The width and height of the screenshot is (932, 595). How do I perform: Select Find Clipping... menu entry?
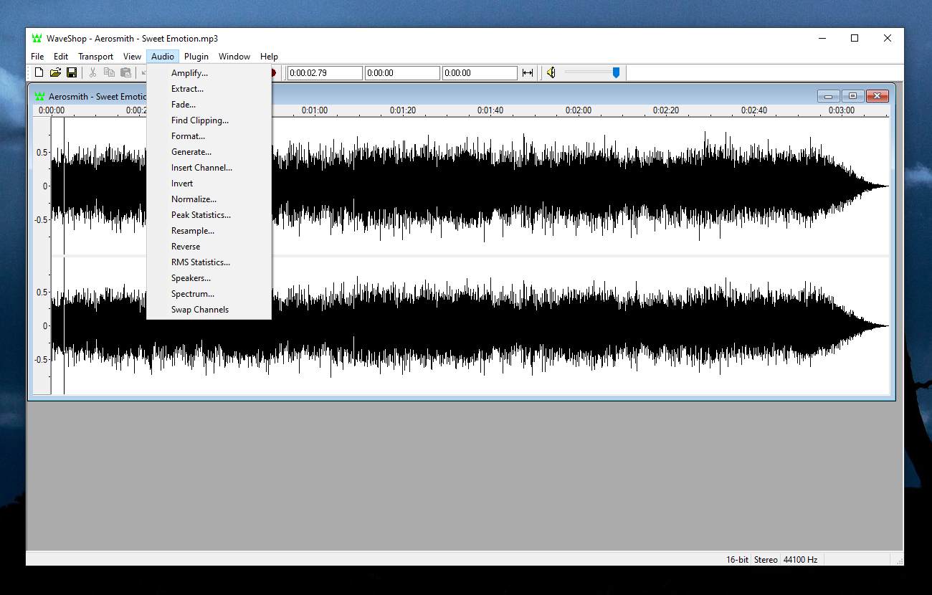(209, 120)
